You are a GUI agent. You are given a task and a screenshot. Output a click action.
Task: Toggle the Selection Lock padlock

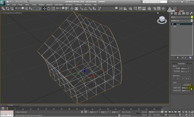(x=82, y=112)
